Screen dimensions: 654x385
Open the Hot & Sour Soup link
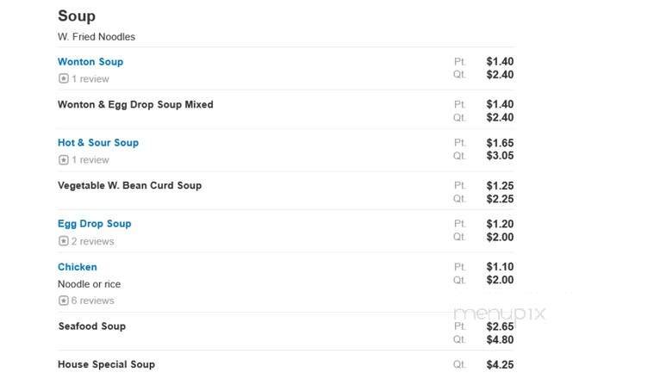(98, 143)
